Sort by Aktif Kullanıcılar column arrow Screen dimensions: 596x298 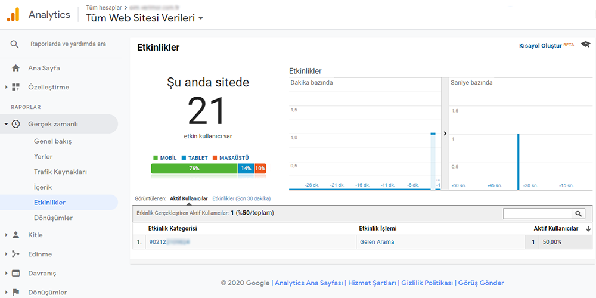588,229
